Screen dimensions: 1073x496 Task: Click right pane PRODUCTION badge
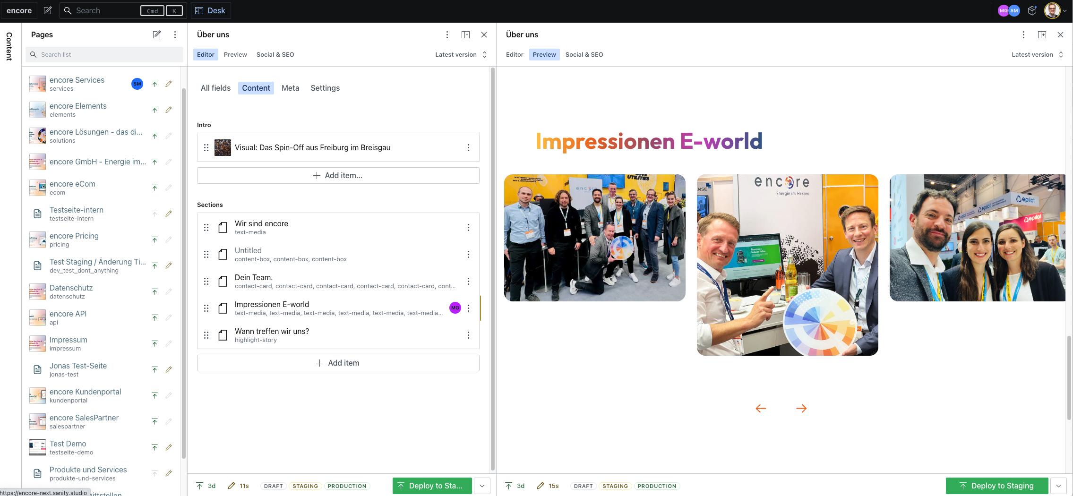tap(657, 486)
